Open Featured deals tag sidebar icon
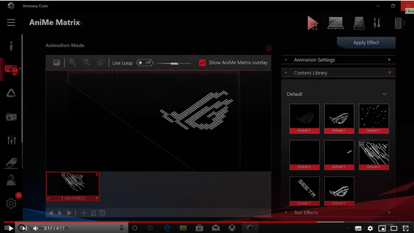The height and width of the screenshot is (233, 414). click(11, 163)
